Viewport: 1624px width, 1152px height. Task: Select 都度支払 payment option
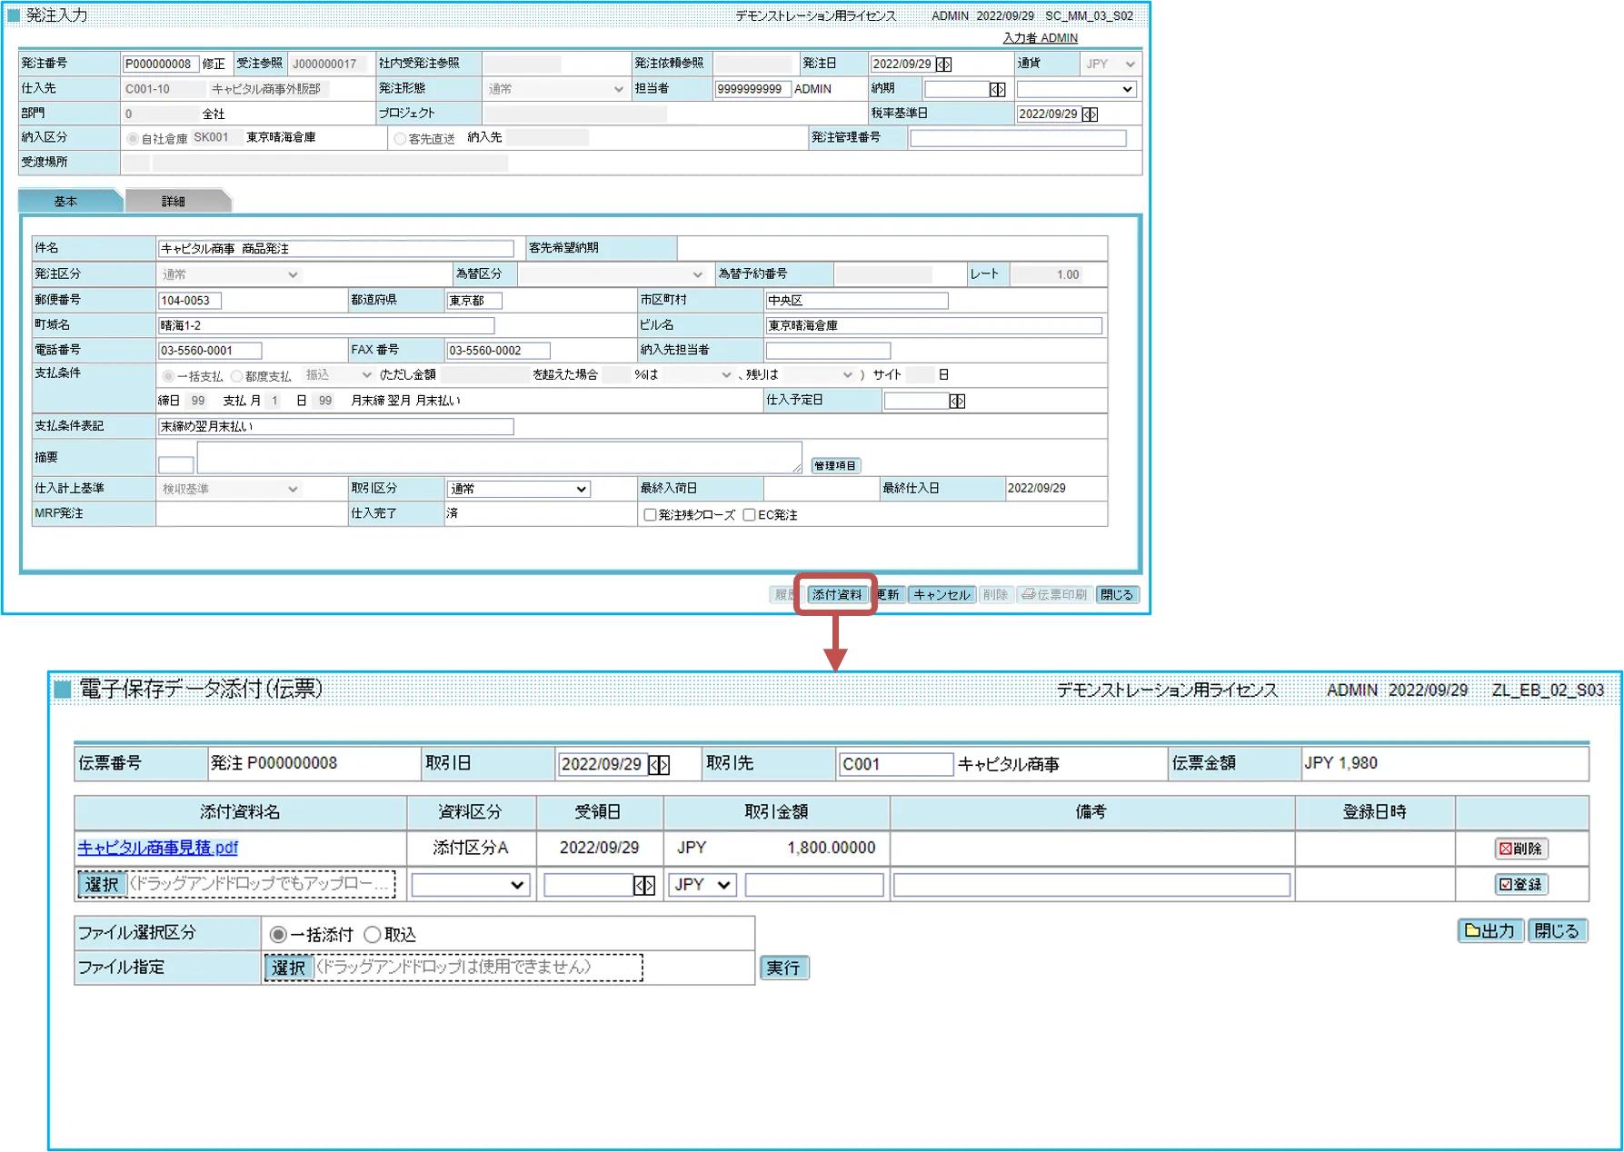(x=237, y=376)
